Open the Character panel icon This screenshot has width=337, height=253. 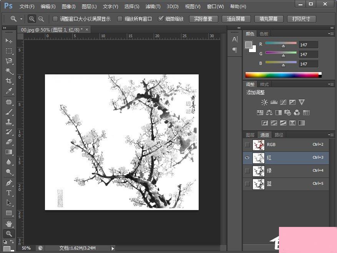[x=235, y=39]
